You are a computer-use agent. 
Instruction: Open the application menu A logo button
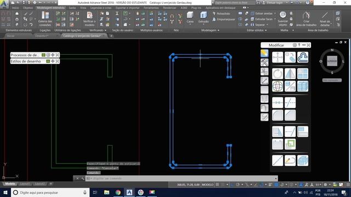pyautogui.click(x=4, y=4)
